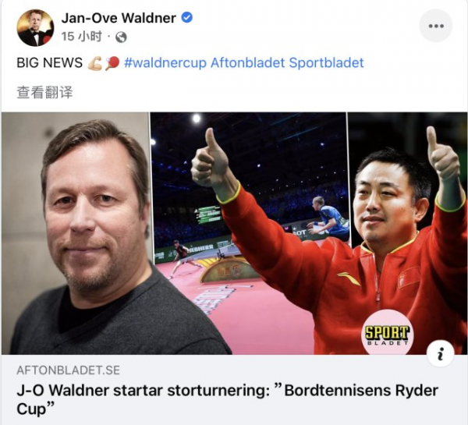Image resolution: width=468 pixels, height=425 pixels.
Task: Open the three-dot post options menu
Action: click(436, 26)
